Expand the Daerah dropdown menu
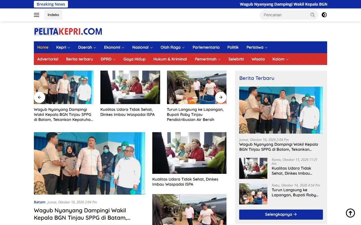Screen dimensions: 361x225 point(87,47)
